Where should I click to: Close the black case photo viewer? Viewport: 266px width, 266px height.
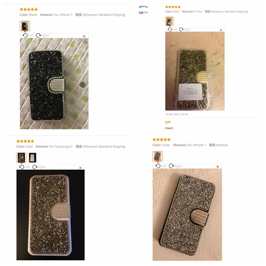[x=84, y=36]
